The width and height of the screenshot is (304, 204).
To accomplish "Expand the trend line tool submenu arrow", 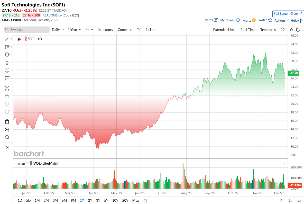I will tap(12, 39).
